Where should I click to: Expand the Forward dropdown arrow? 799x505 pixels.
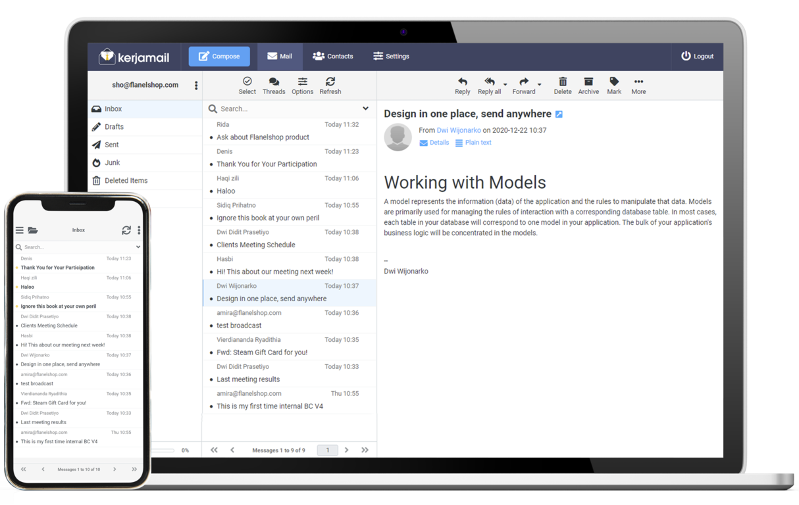[x=540, y=85]
